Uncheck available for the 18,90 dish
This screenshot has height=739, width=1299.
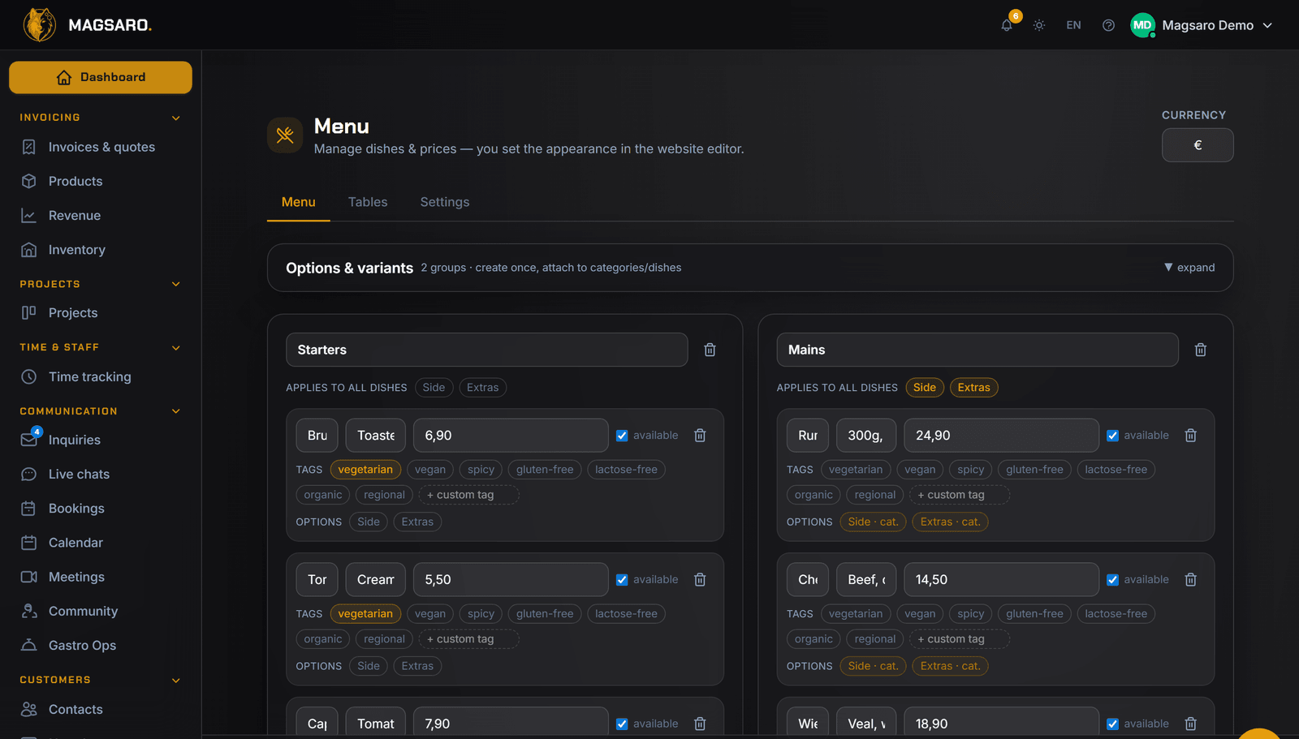pyautogui.click(x=1113, y=724)
